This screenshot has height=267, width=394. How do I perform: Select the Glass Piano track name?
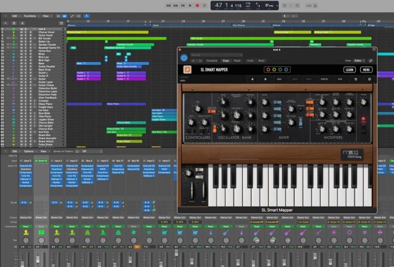46,104
